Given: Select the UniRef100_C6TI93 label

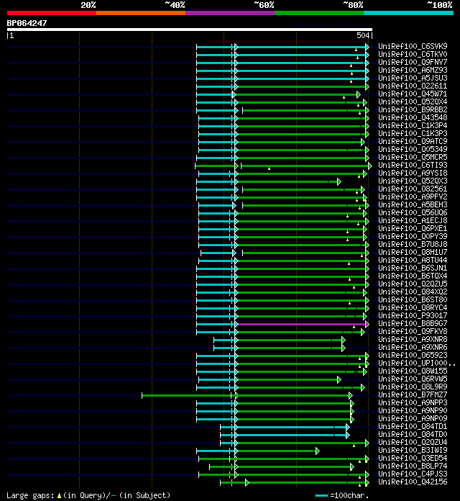Looking at the screenshot, I should pos(413,165).
